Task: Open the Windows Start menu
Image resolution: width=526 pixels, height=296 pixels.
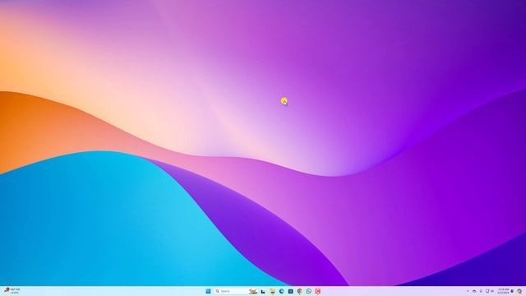Action: pos(208,291)
